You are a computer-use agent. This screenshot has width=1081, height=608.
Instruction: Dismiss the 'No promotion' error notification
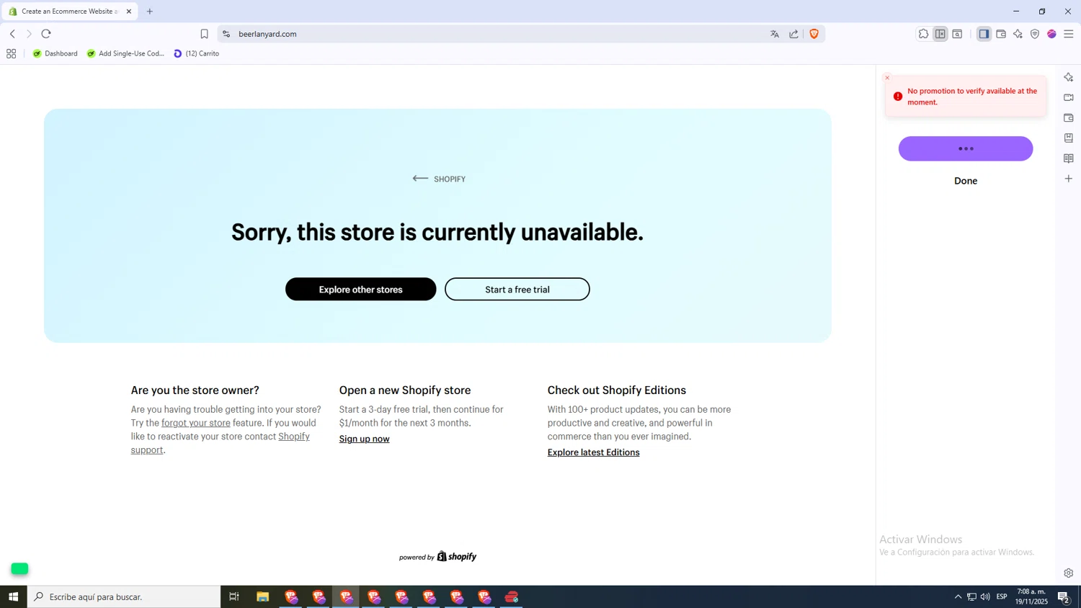[x=887, y=78]
